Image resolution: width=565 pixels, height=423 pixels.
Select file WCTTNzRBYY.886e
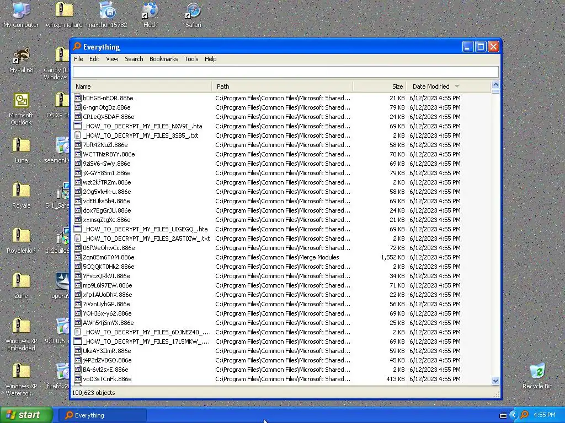point(109,154)
